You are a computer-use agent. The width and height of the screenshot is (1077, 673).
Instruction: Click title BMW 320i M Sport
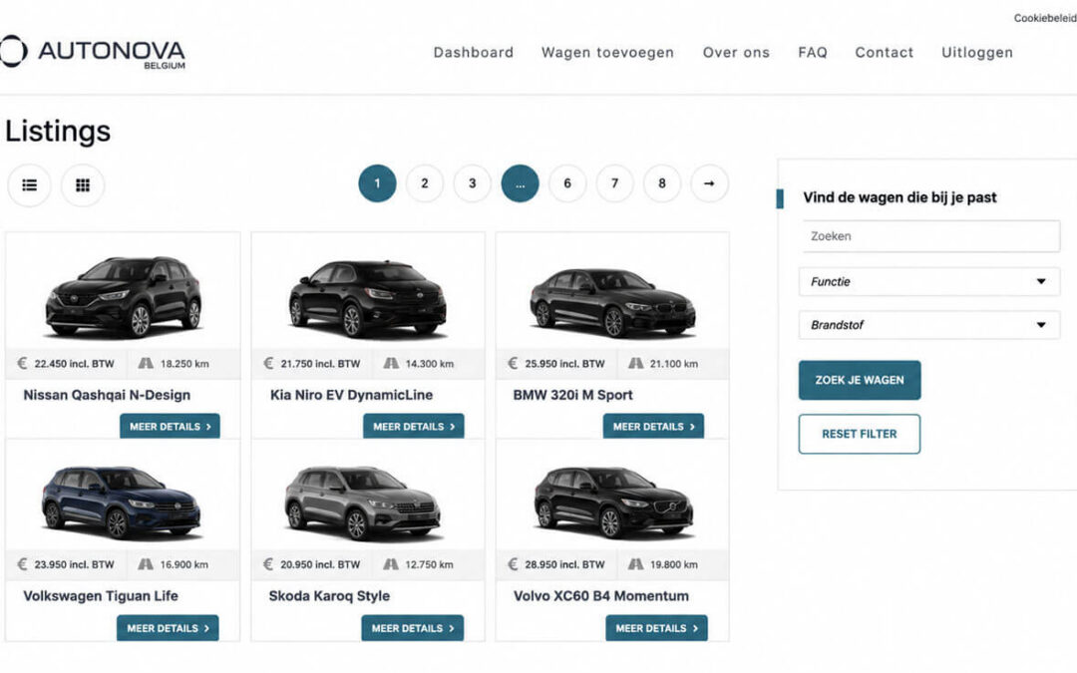(x=572, y=395)
